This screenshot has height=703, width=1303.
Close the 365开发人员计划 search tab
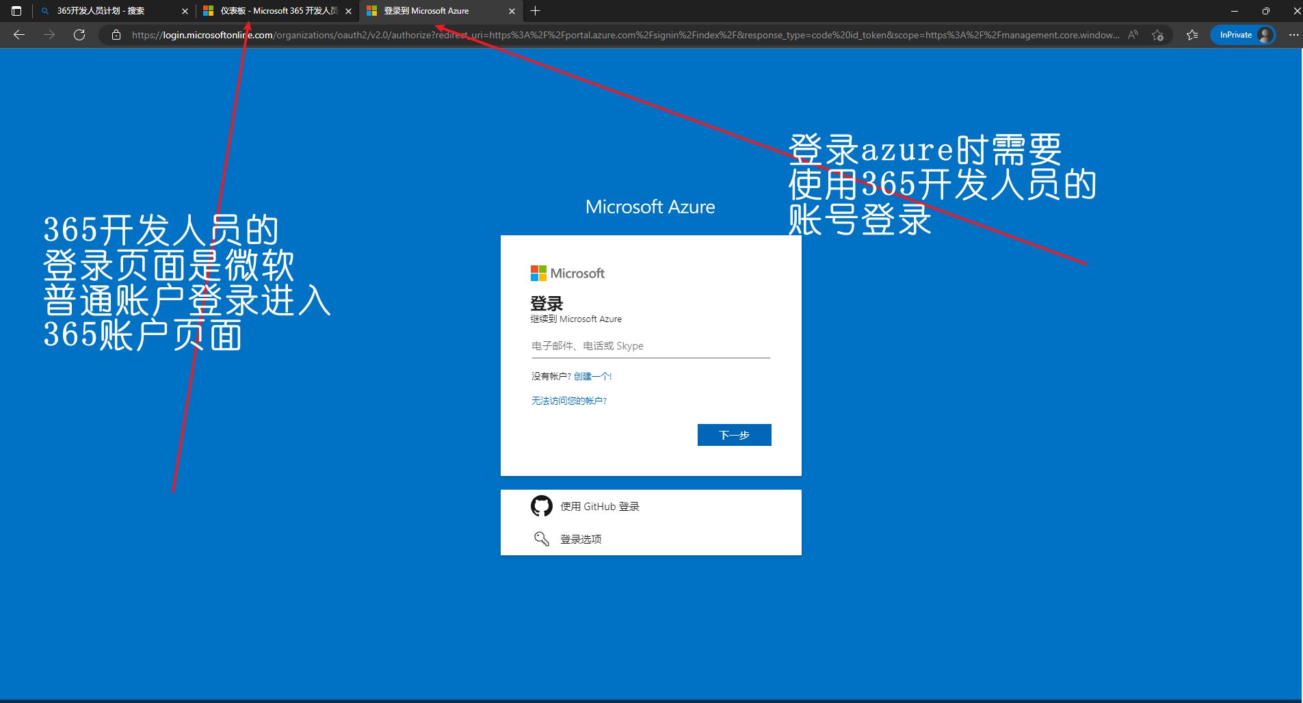point(185,11)
